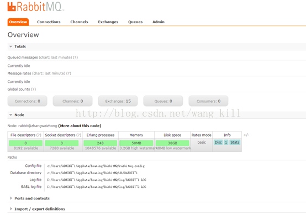Click the Exchanges: 15 count button
The height and width of the screenshot is (215, 306).
118,101
